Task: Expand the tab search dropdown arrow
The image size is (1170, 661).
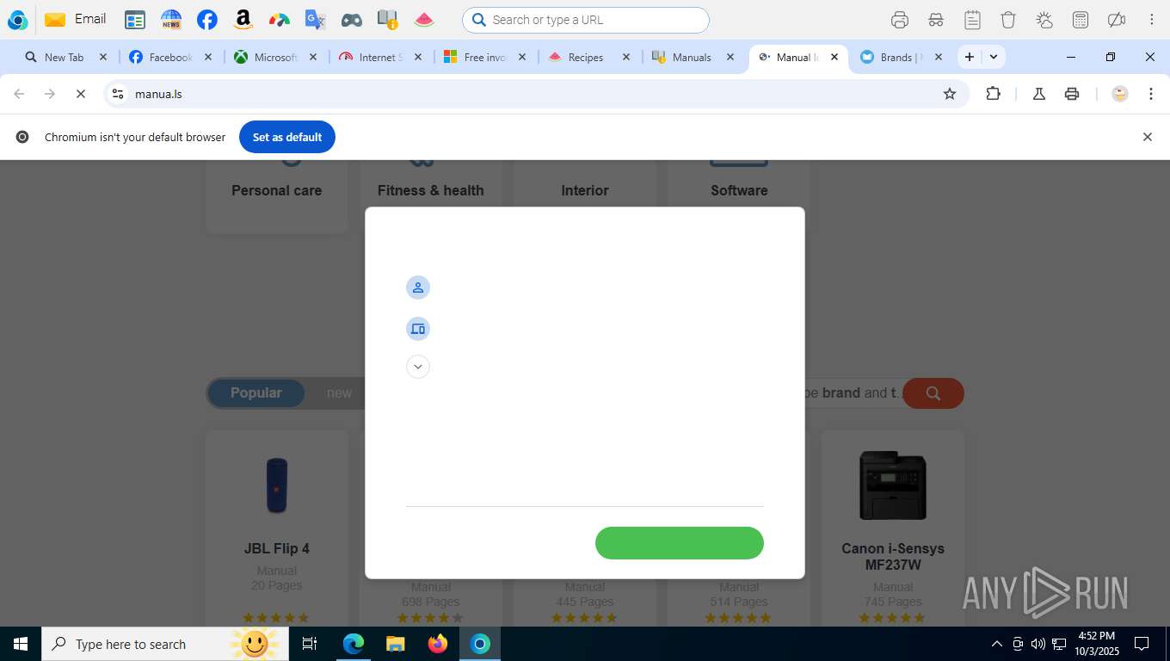Action: [x=994, y=57]
